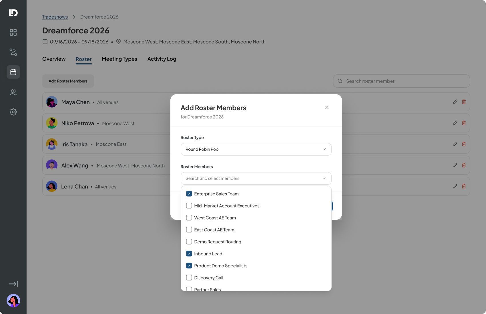The width and height of the screenshot is (486, 314).
Task: Click the app logo in sidebar
Action: pyautogui.click(x=13, y=13)
